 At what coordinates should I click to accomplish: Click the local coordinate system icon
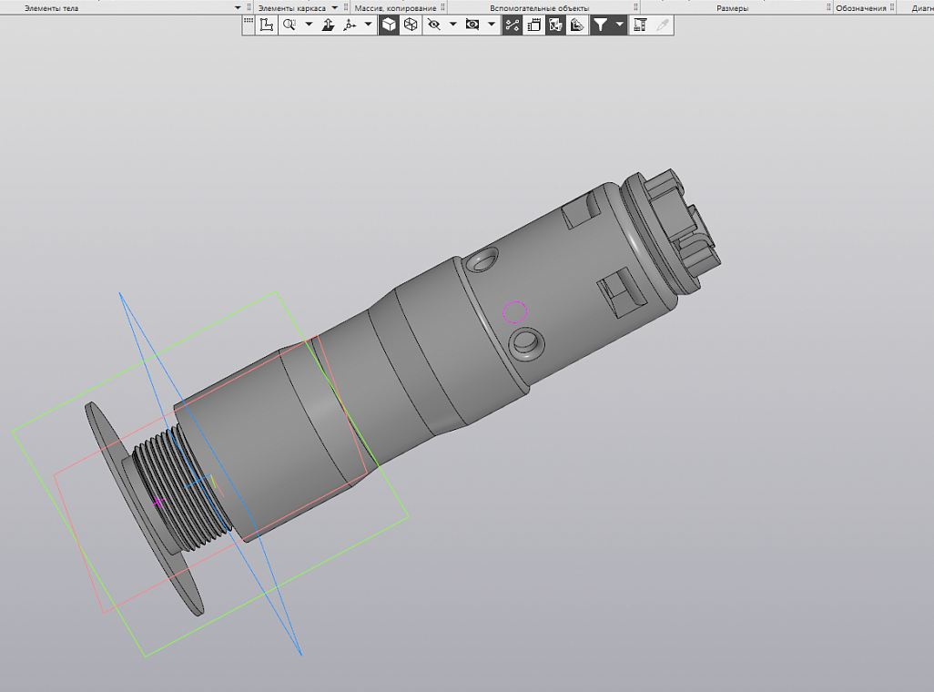click(267, 25)
